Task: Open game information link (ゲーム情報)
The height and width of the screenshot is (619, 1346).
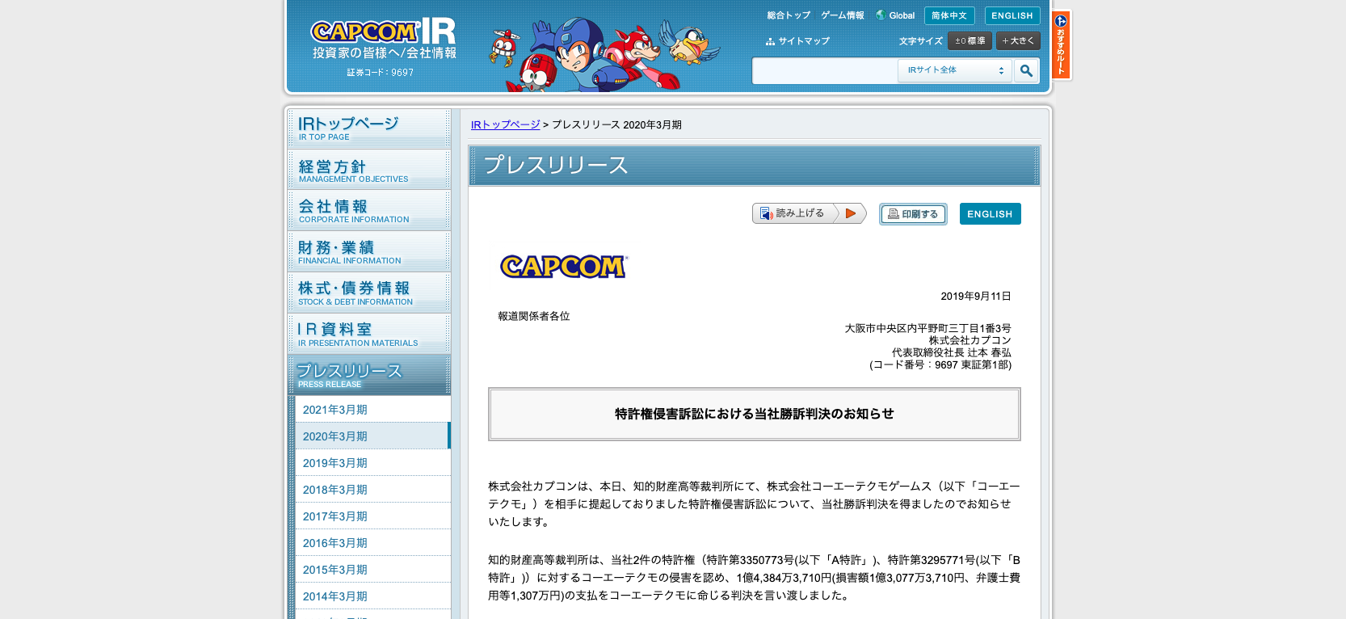Action: [843, 15]
